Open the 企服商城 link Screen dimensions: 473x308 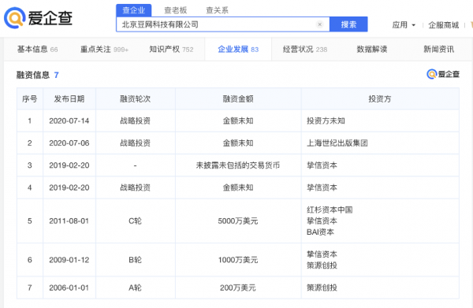[x=443, y=25]
